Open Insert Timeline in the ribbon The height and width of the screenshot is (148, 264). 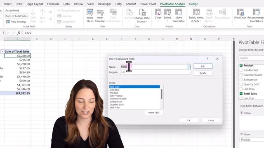100,16
